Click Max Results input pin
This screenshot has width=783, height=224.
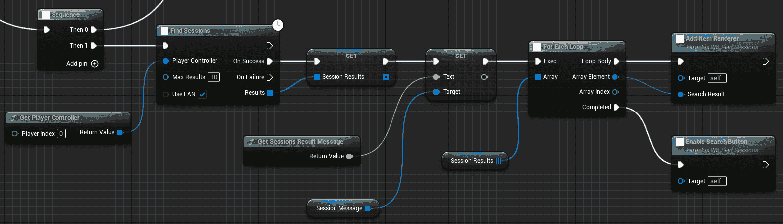[x=166, y=77]
